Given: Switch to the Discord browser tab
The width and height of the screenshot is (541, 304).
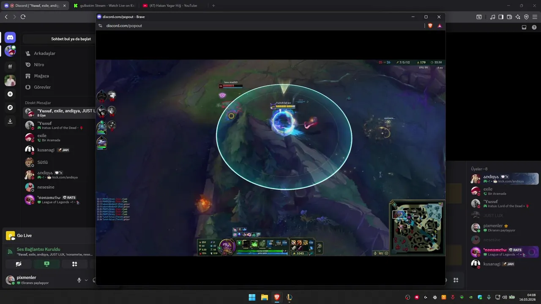Looking at the screenshot, I should pos(35,5).
